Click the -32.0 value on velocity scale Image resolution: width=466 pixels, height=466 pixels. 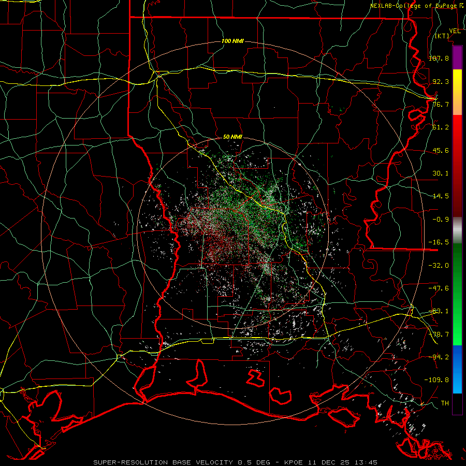[439, 266]
